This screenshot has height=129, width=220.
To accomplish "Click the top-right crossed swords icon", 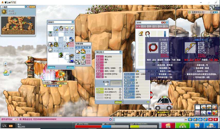I will [x=212, y=7].
